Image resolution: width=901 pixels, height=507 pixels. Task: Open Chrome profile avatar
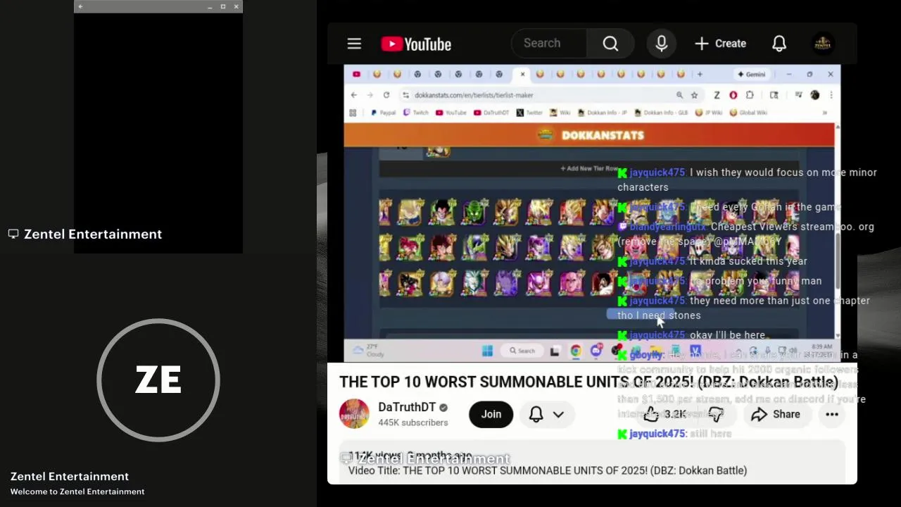coord(815,95)
